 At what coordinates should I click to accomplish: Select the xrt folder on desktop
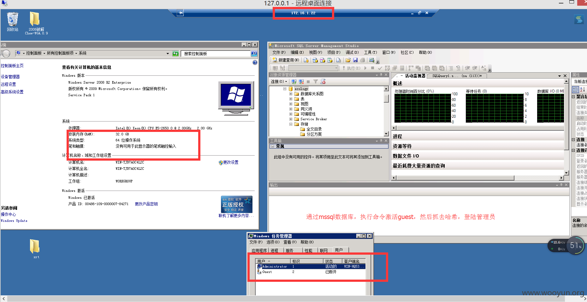(x=35, y=249)
